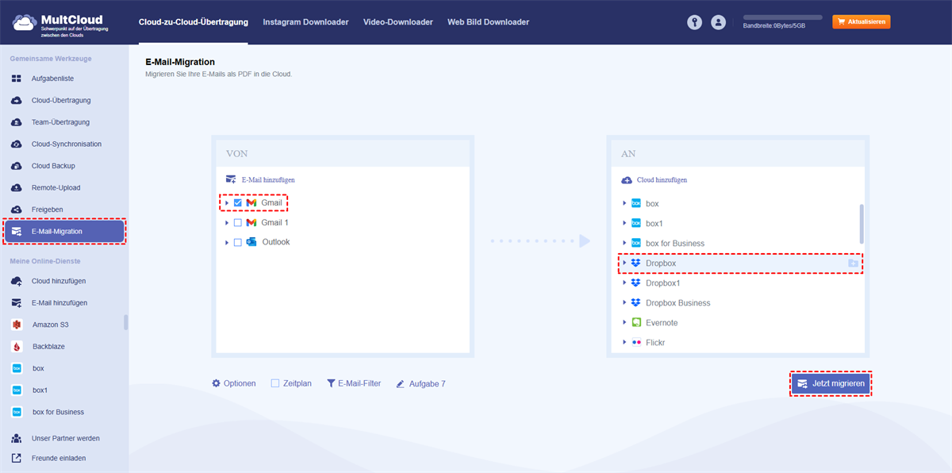This screenshot has height=473, width=952.
Task: Click the orange Aktualisieren button
Action: (861, 22)
